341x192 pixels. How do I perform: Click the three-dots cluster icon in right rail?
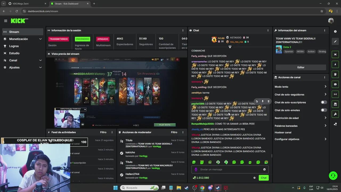point(335,124)
